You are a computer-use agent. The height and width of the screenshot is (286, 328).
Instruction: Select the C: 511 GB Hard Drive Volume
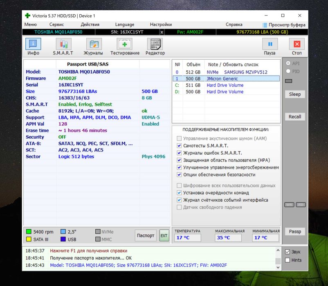226,85
